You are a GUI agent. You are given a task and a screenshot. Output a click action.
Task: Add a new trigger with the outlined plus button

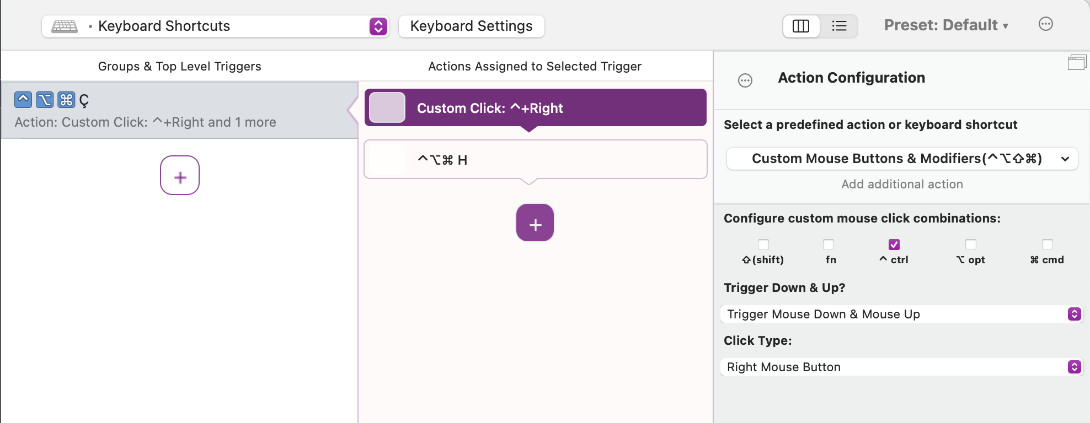[x=180, y=175]
